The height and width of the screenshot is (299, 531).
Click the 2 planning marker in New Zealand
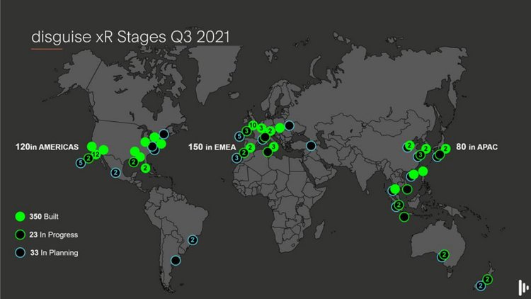tap(481, 286)
